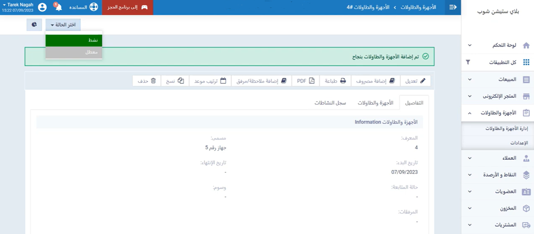Click إضافة ملاحظة/مرفق button
The width and height of the screenshot is (534, 234).
coord(261,81)
